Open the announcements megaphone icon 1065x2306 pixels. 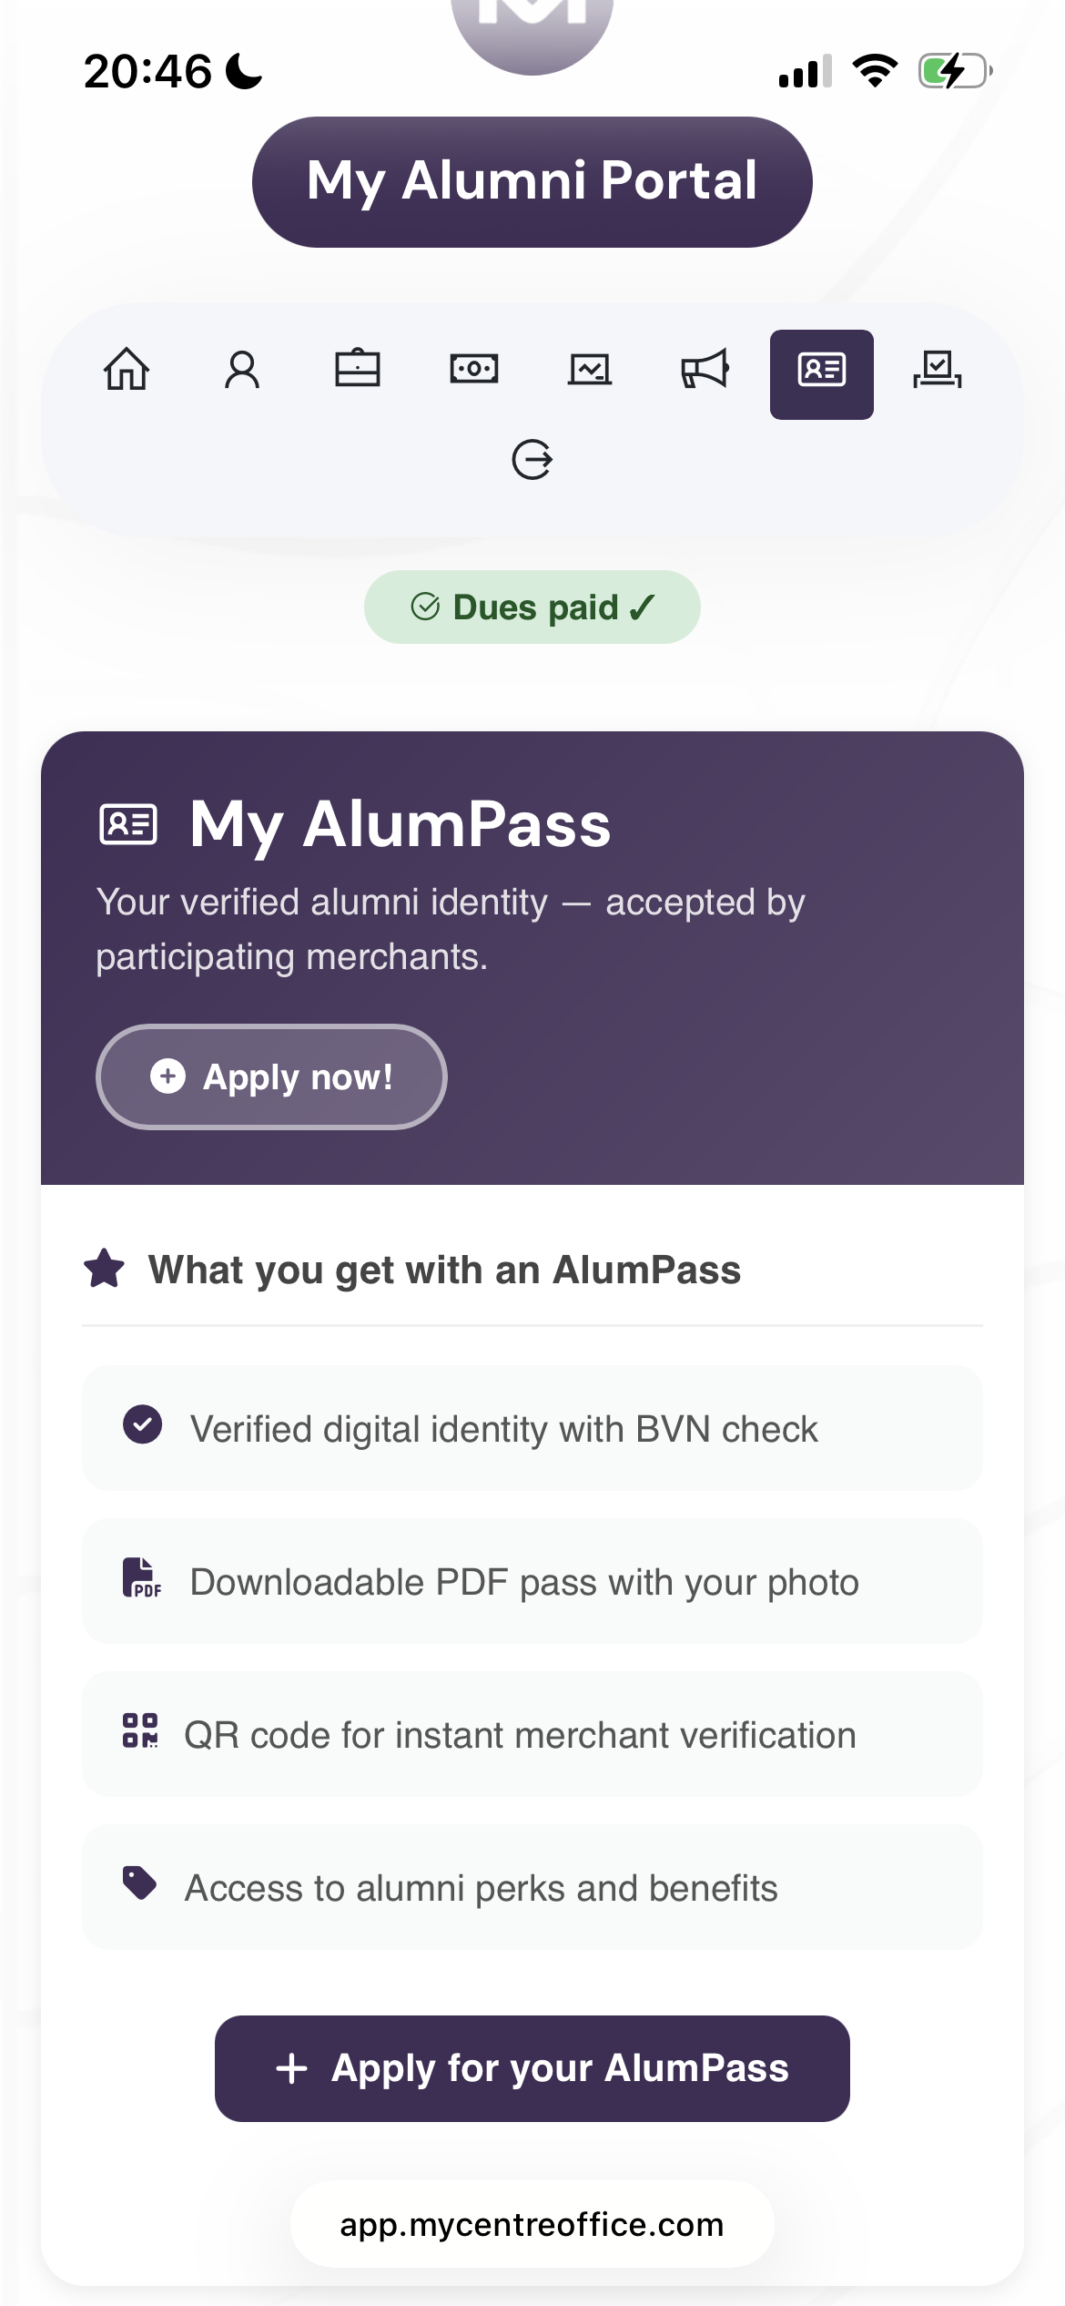[705, 369]
